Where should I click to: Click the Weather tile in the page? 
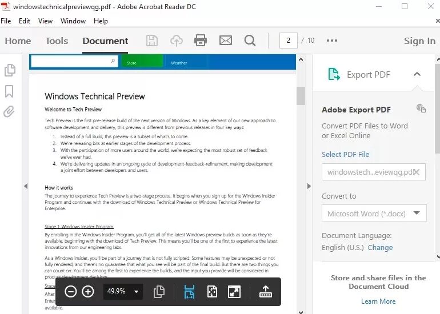pos(186,62)
